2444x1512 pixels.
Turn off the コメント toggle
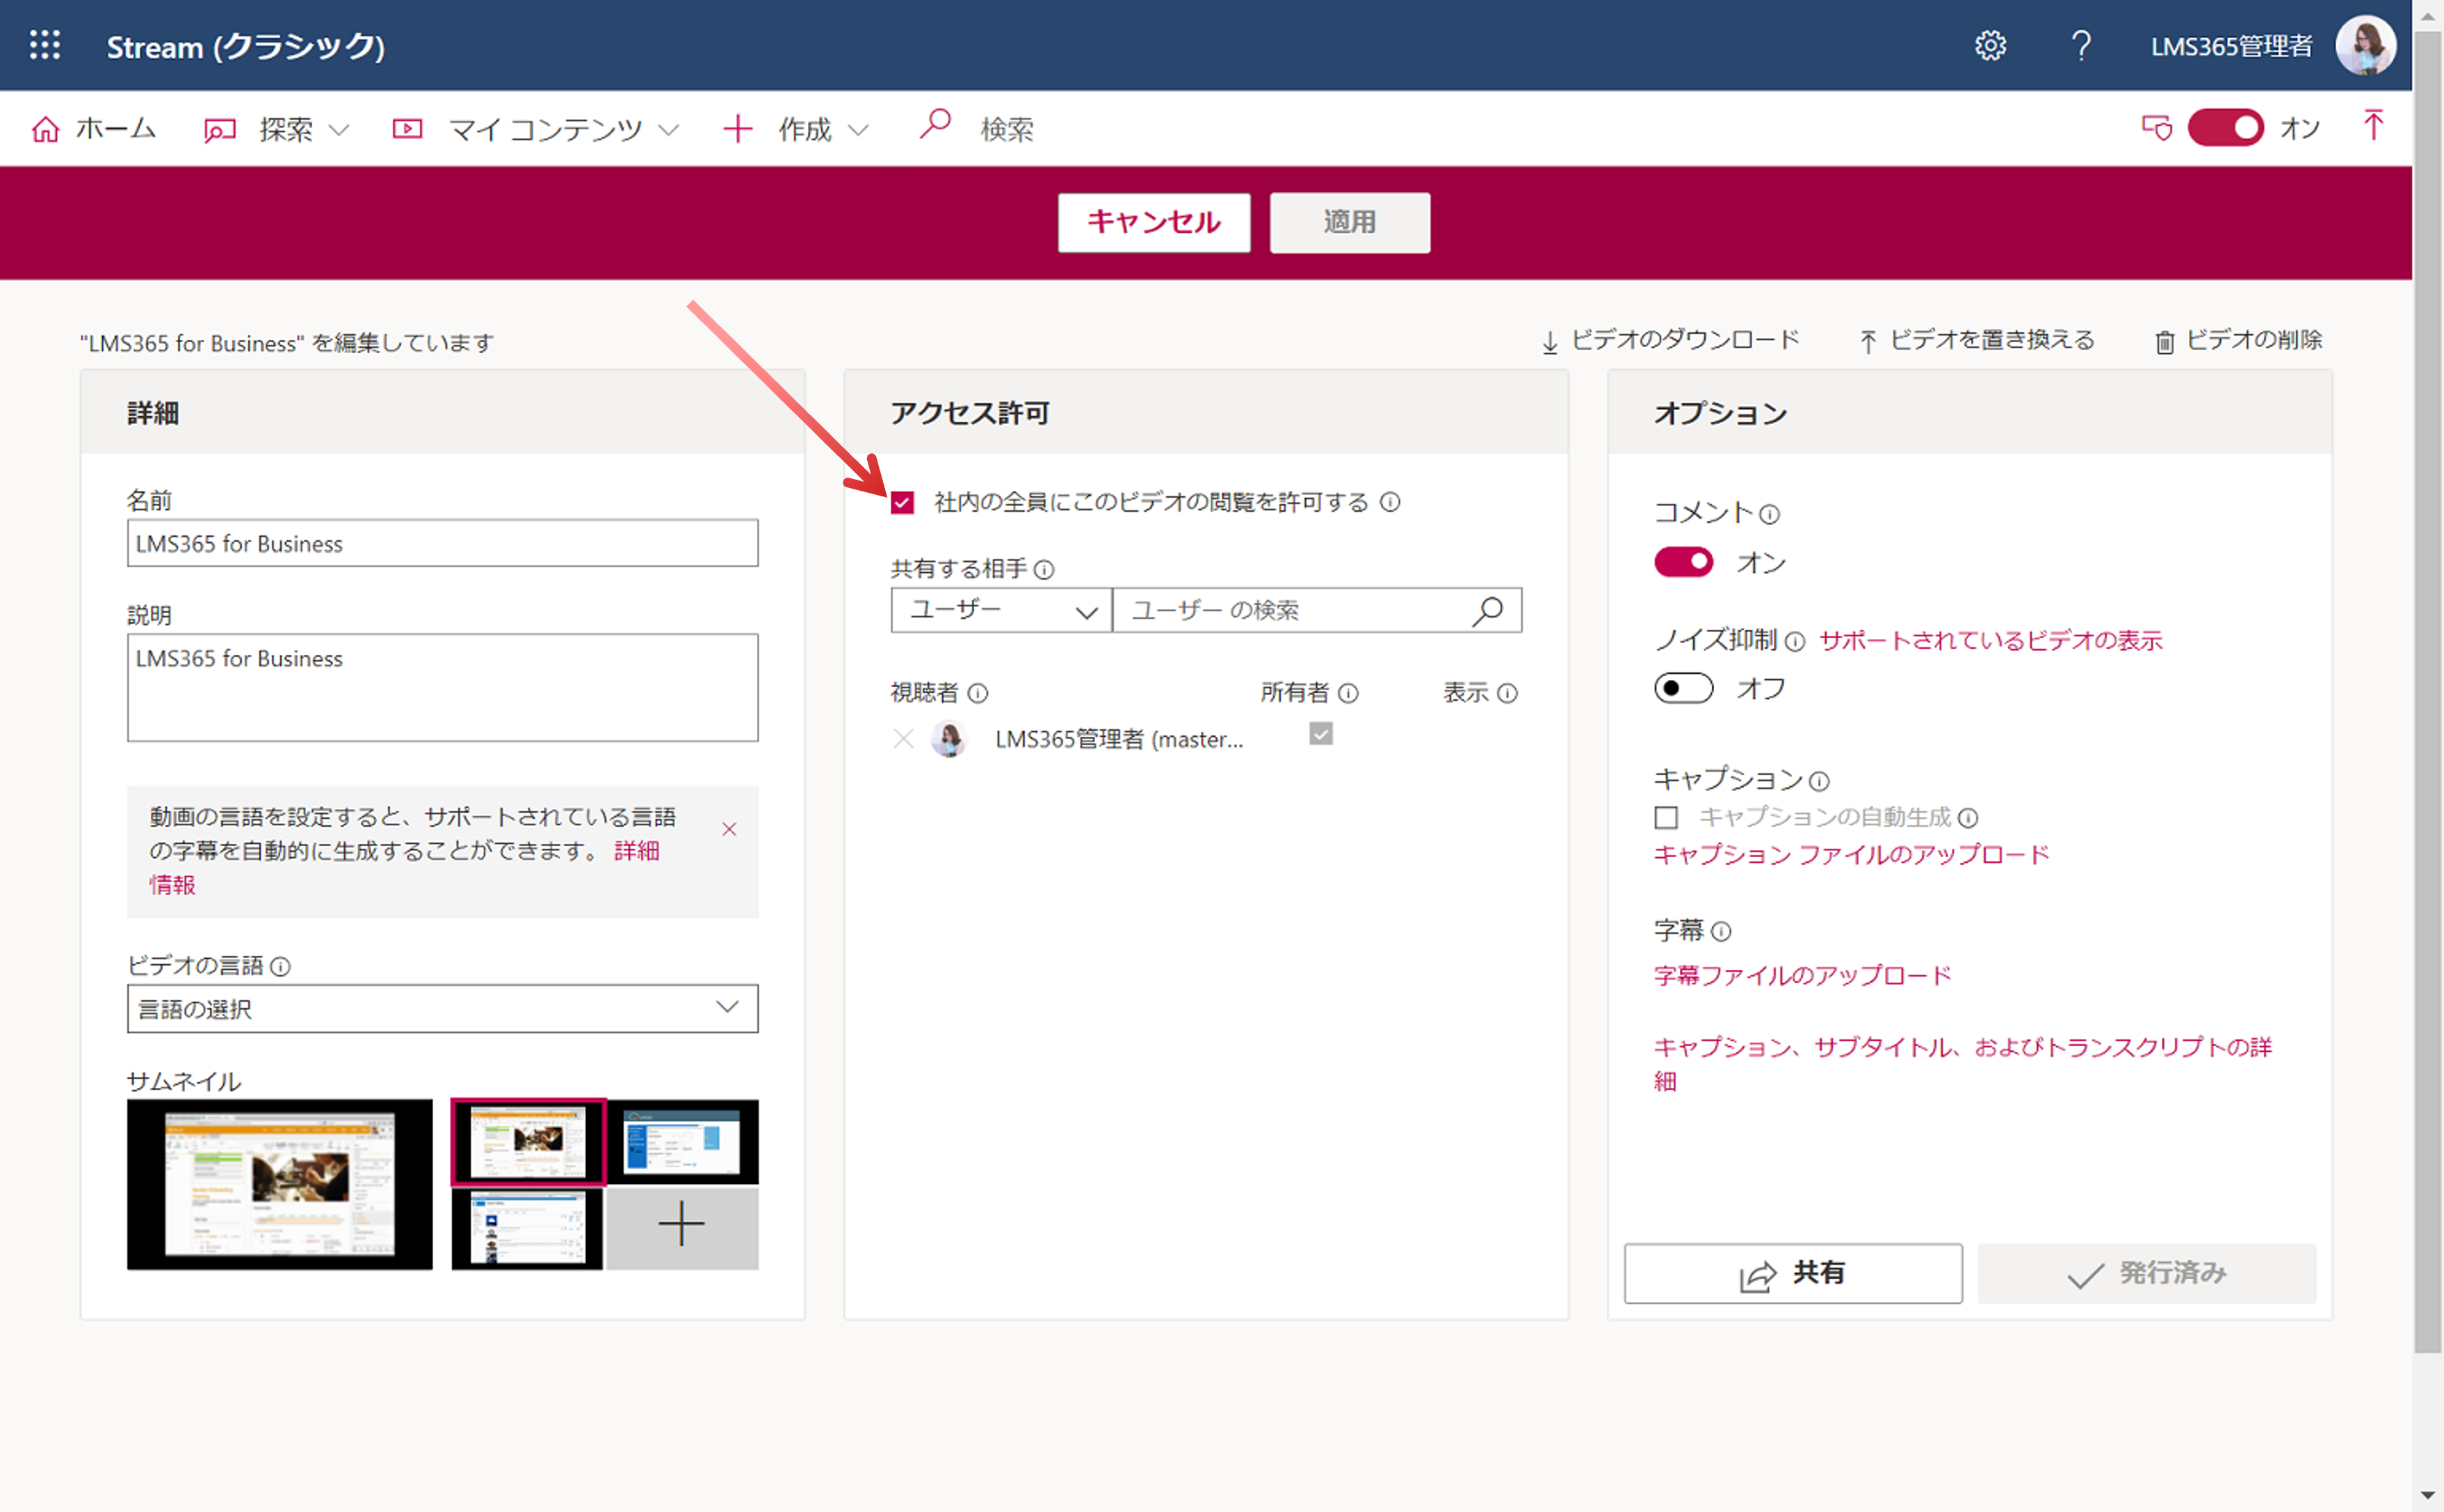(x=1683, y=562)
